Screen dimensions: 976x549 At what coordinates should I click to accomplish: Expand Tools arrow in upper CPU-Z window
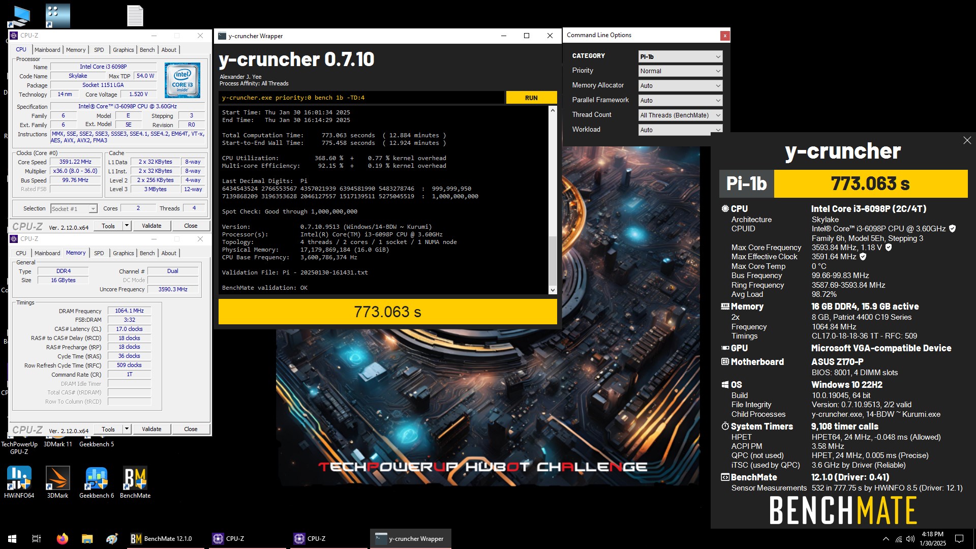[x=127, y=226]
